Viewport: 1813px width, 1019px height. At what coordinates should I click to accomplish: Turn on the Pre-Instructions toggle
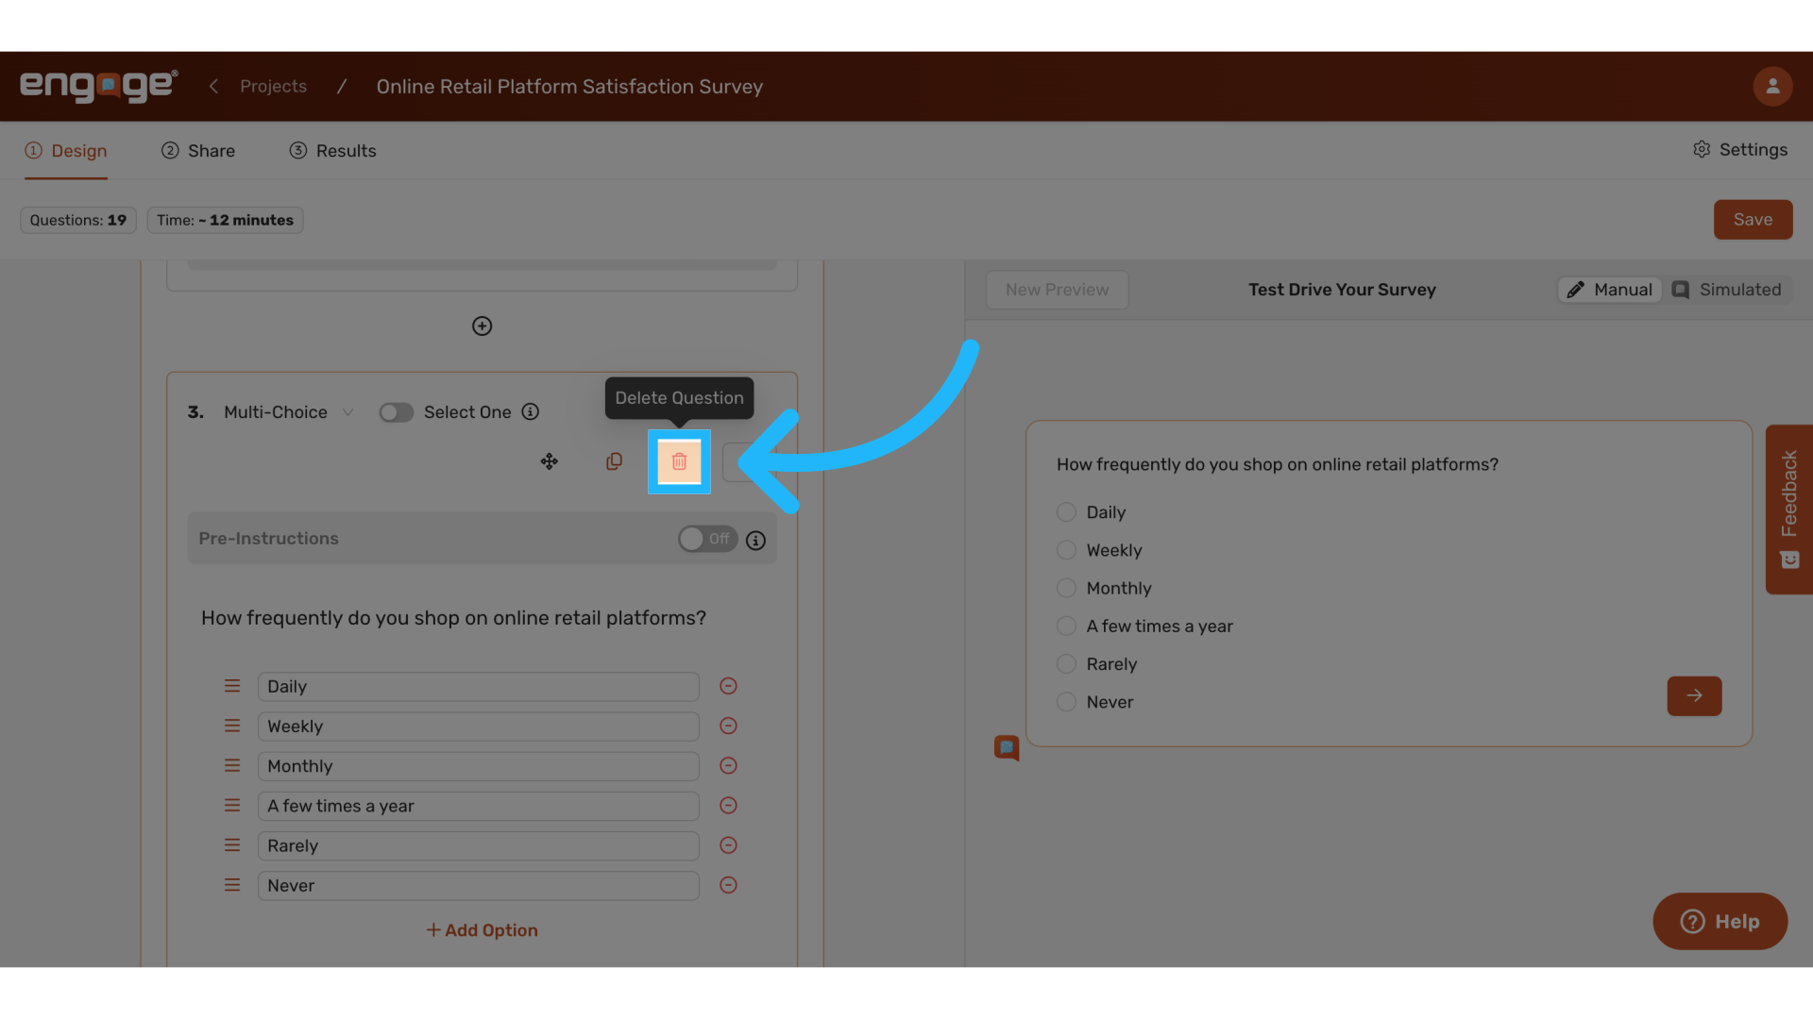[707, 539]
